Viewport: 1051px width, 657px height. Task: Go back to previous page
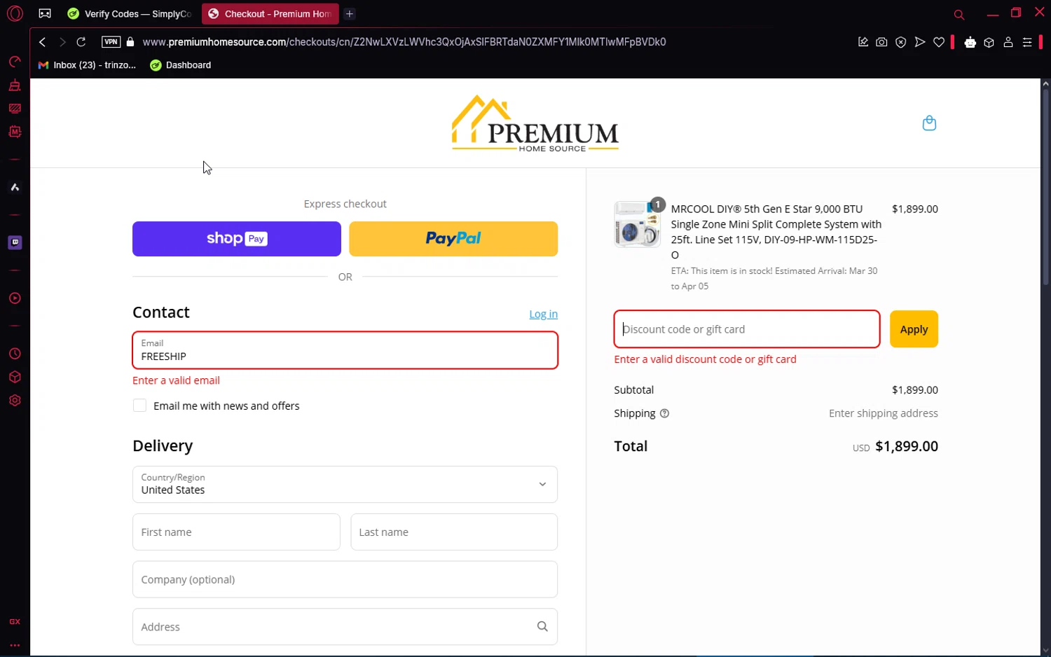[43, 42]
